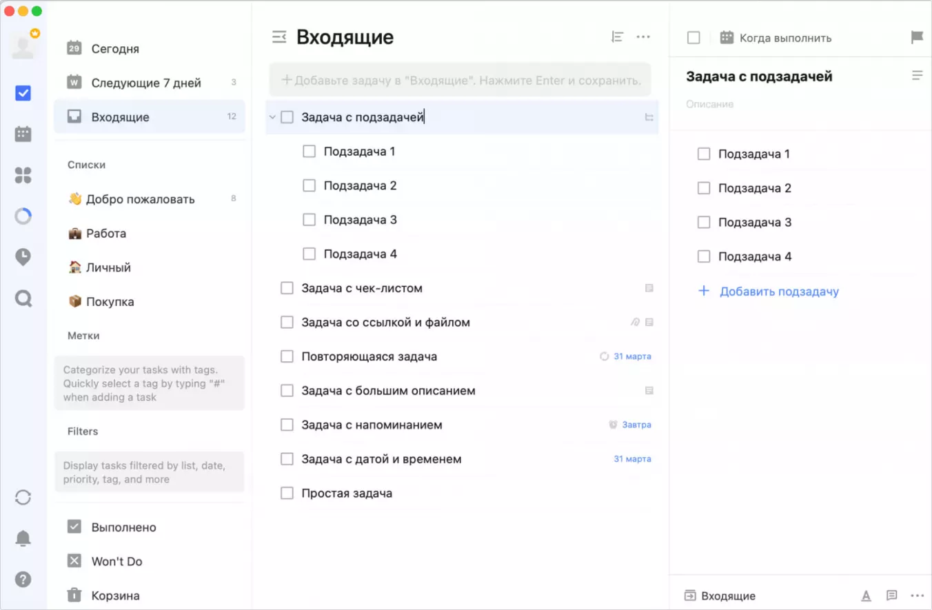The width and height of the screenshot is (932, 610).
Task: Select task Задача с напоминанием
Action: pos(462,425)
